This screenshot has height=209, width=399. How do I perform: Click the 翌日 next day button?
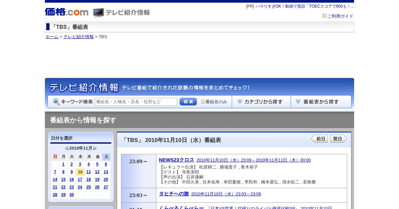click(x=339, y=139)
